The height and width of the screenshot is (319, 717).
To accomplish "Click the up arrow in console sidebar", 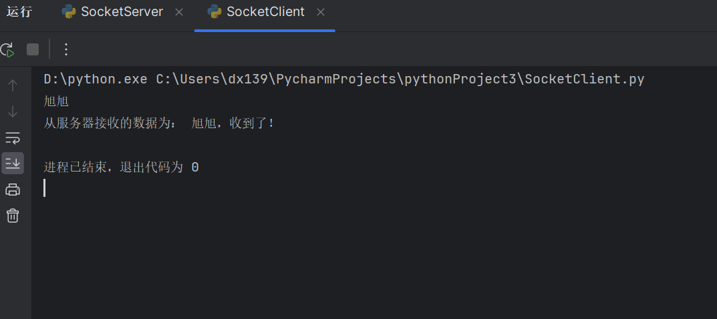I will point(13,85).
